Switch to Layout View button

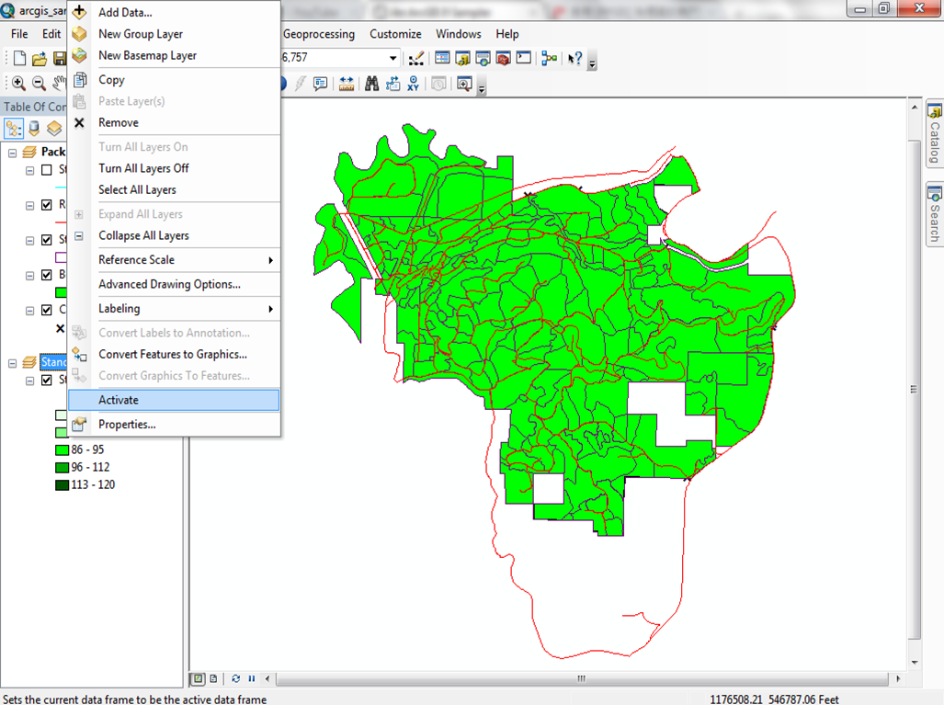(x=213, y=678)
